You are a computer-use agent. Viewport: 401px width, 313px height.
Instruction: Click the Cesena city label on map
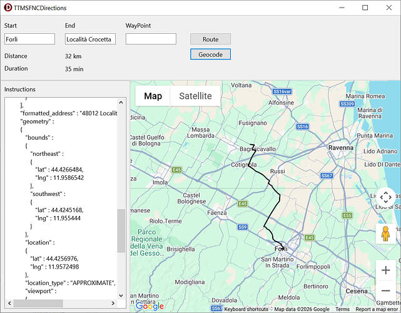click(x=357, y=291)
